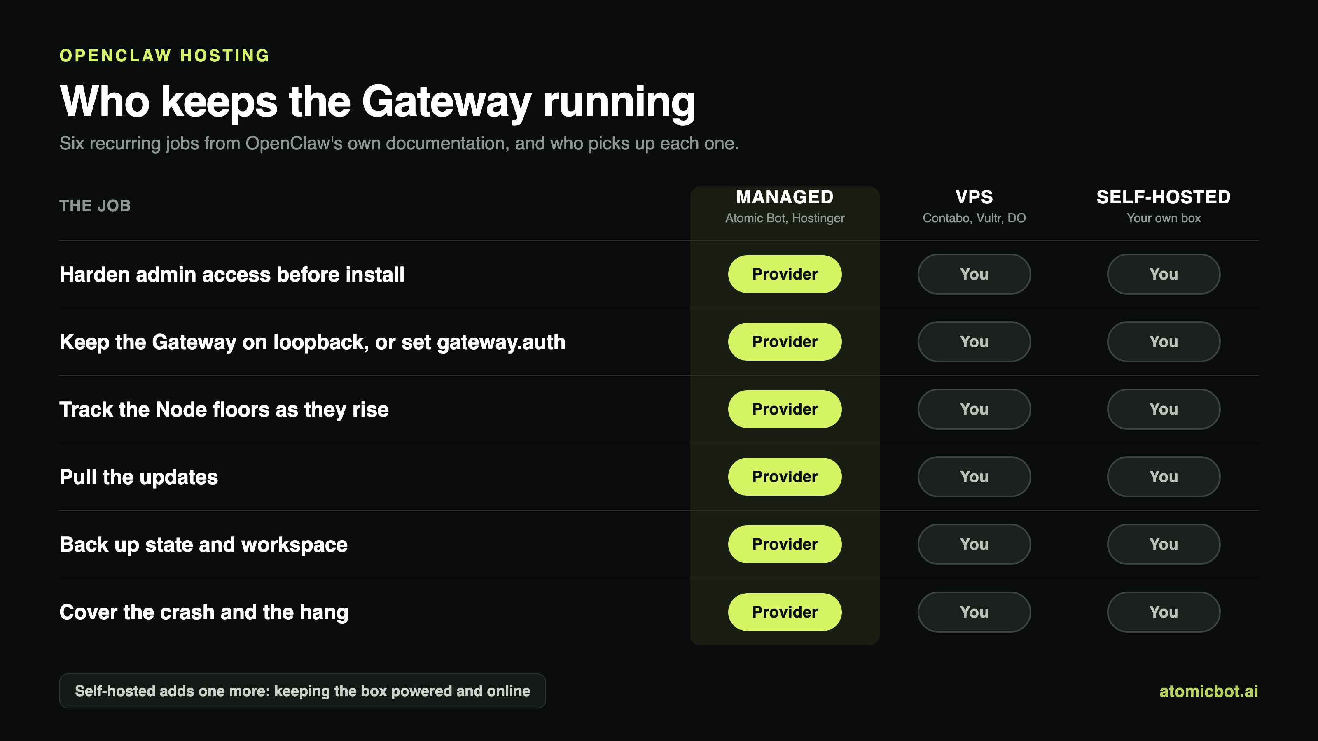
Task: Click Provider pill in Back up state row
Action: 785,544
